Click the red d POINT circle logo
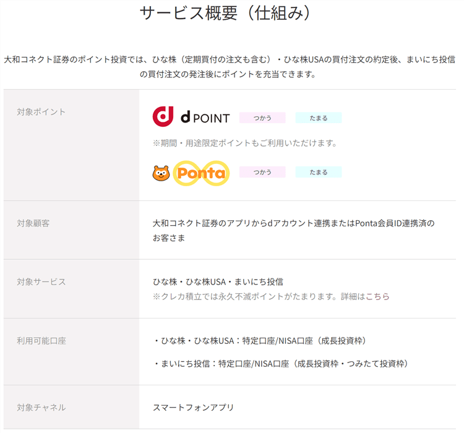Image resolution: width=464 pixels, height=433 pixels. 163,117
